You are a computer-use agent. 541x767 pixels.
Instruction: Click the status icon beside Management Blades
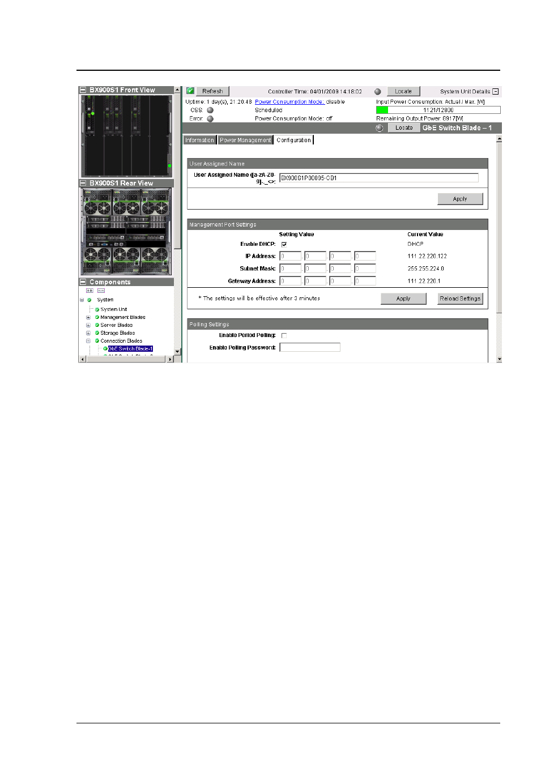(x=97, y=317)
